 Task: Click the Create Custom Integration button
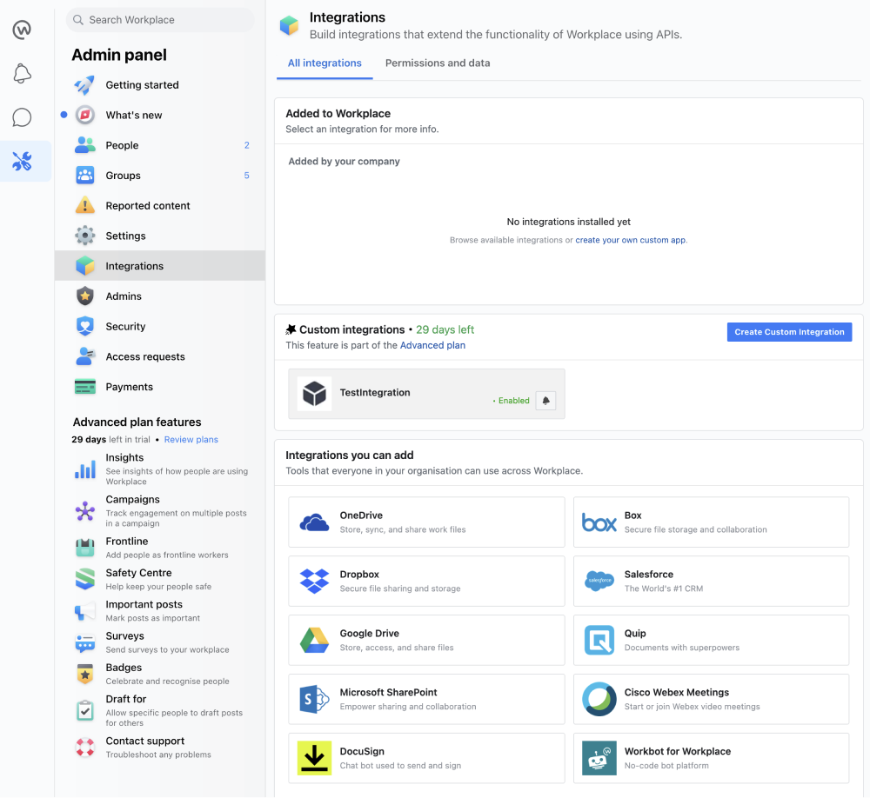click(x=789, y=332)
